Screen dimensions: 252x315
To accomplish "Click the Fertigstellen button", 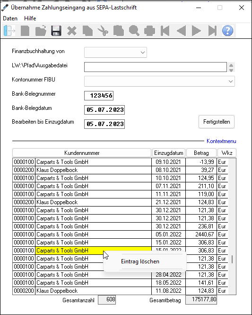I will [x=217, y=122].
